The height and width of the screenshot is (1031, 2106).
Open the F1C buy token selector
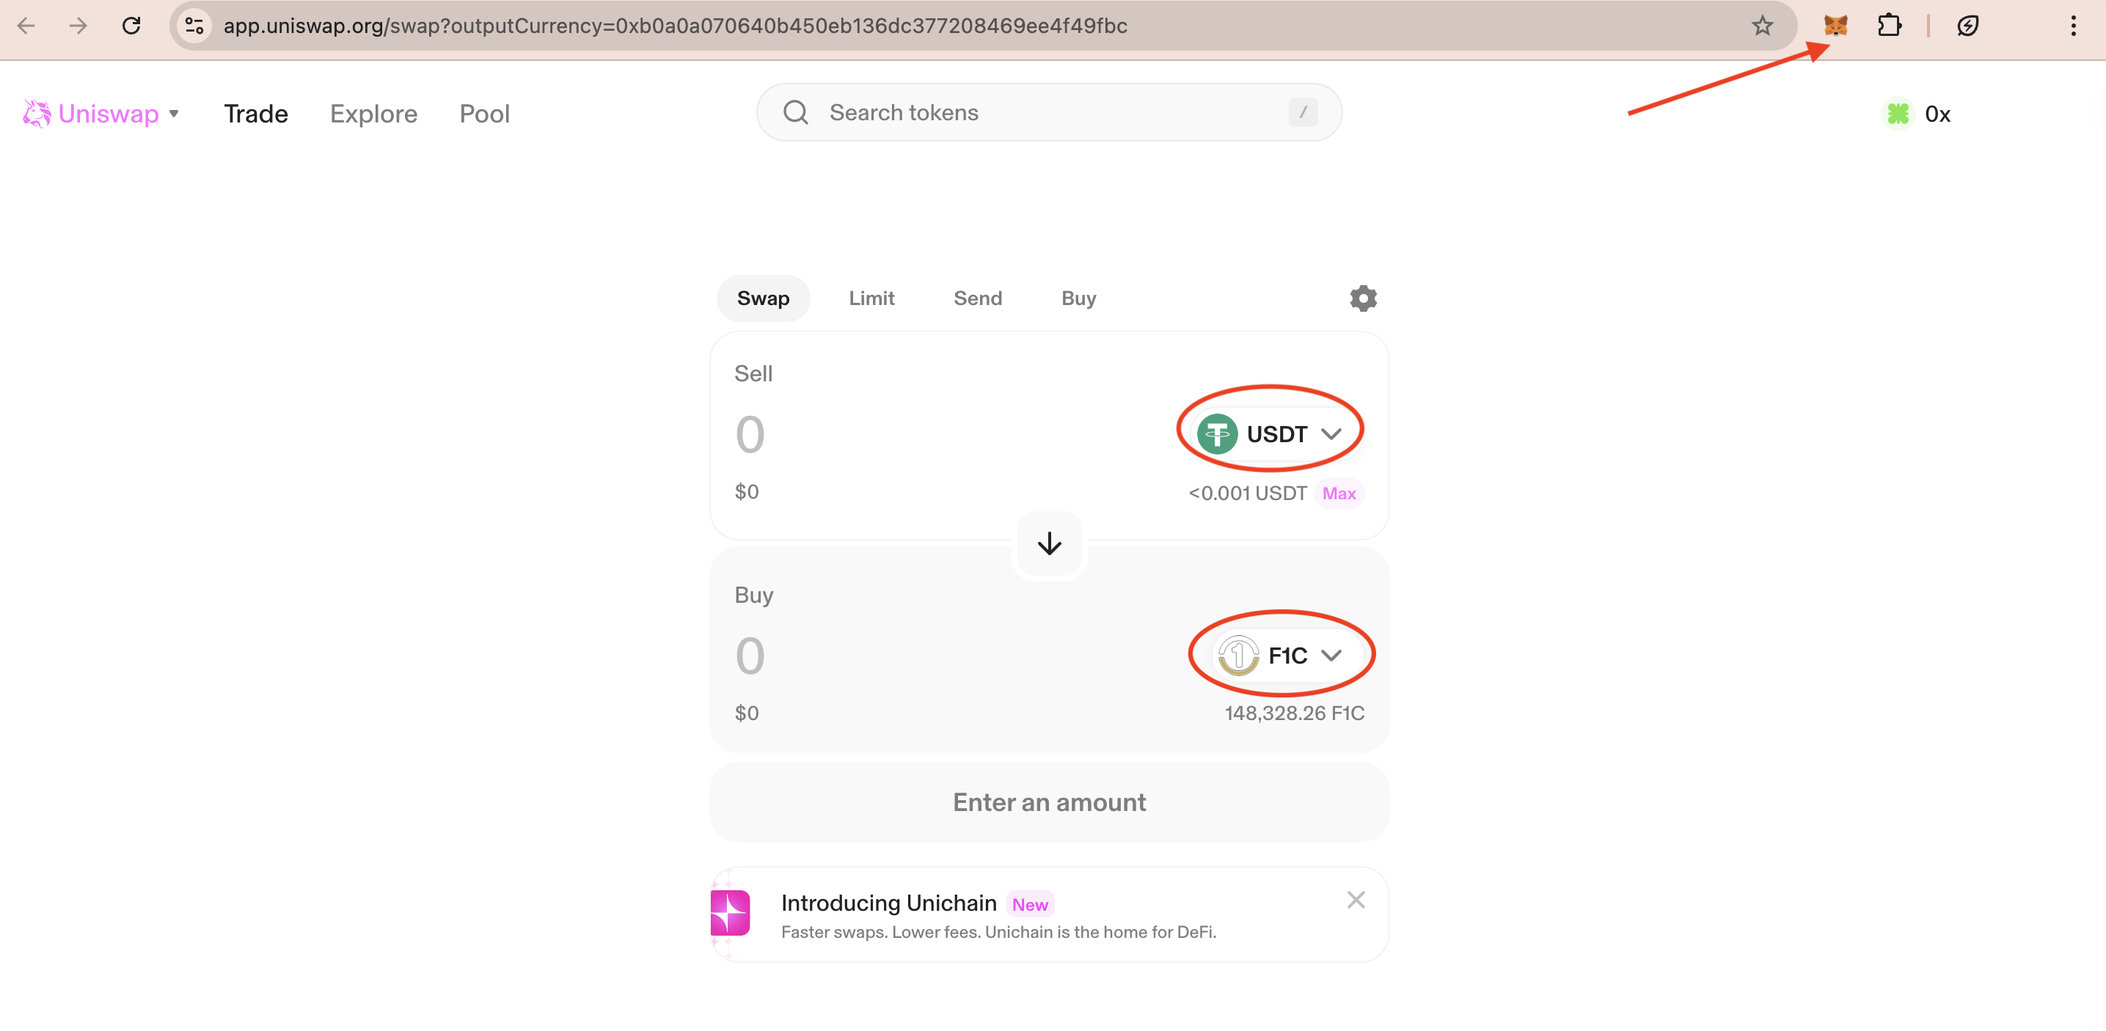coord(1280,656)
